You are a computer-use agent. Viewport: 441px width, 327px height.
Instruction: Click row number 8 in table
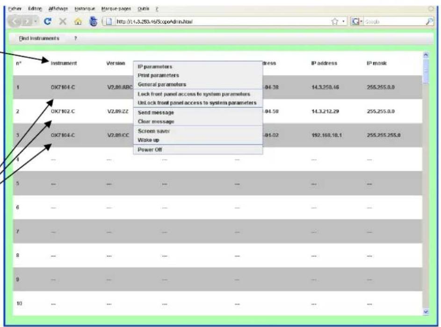[x=17, y=256]
